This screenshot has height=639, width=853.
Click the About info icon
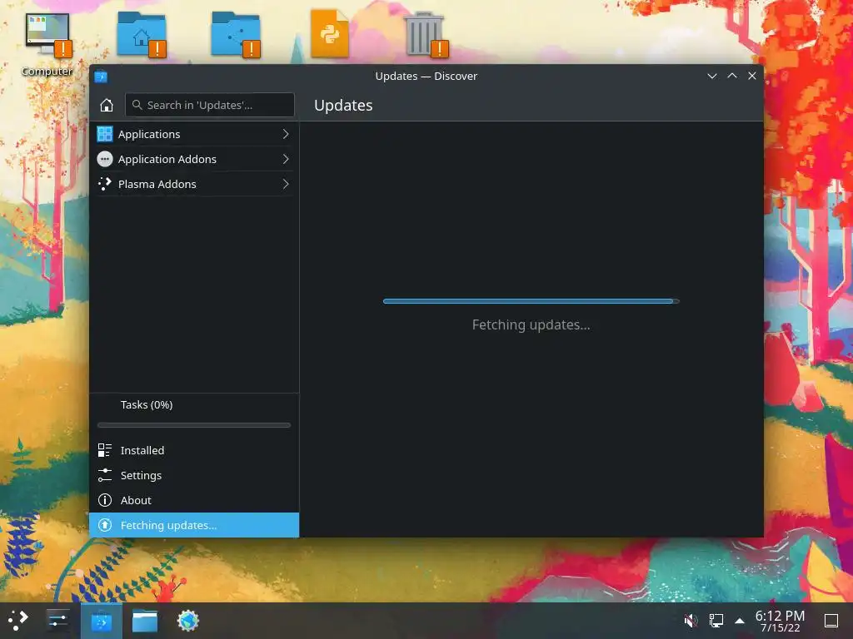104,500
